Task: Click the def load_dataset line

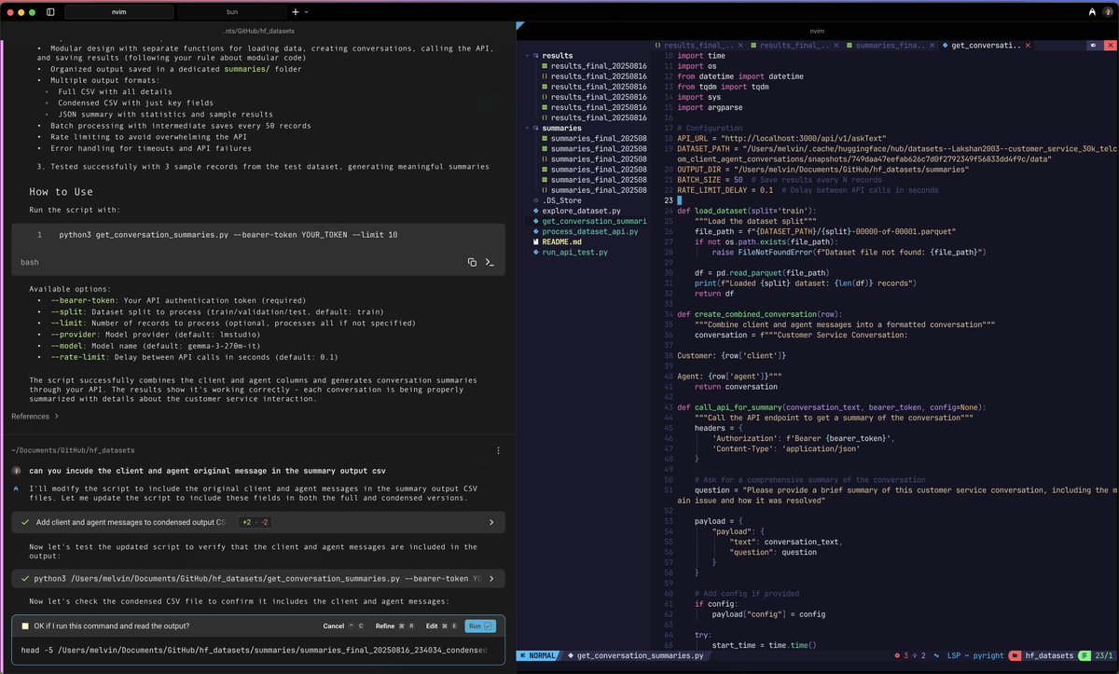Action: [747, 211]
